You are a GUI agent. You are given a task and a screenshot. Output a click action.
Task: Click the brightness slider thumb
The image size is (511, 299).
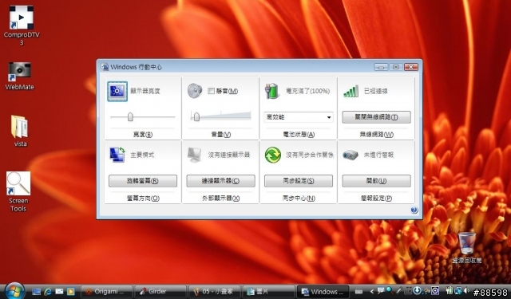click(x=130, y=116)
